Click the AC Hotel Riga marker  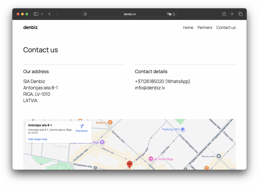point(151,159)
